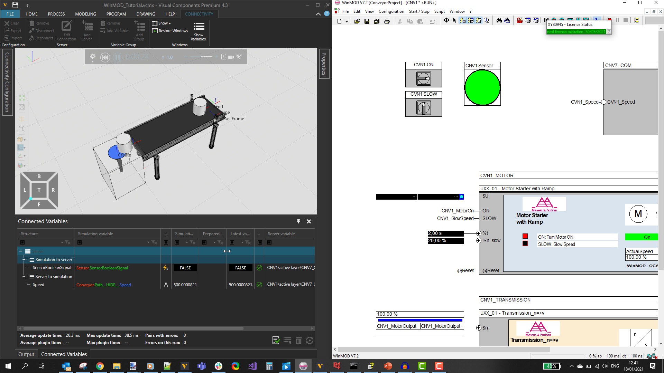Check the filter checkbox under the Structure column
664x373 pixels.
point(22,242)
